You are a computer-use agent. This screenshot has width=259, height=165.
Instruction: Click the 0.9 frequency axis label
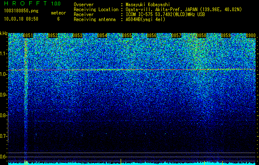click(x=3, y=95)
